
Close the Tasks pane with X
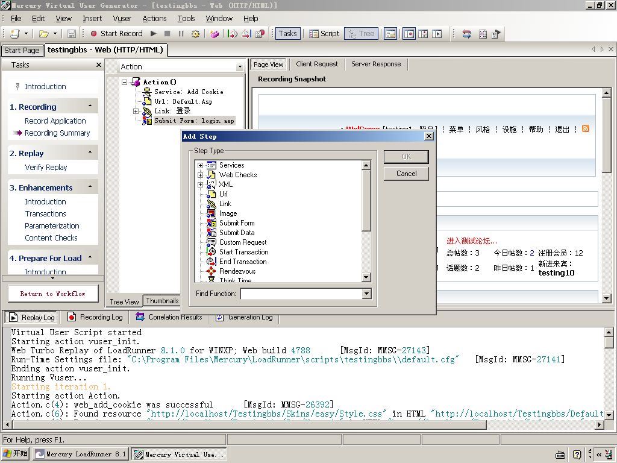(99, 65)
